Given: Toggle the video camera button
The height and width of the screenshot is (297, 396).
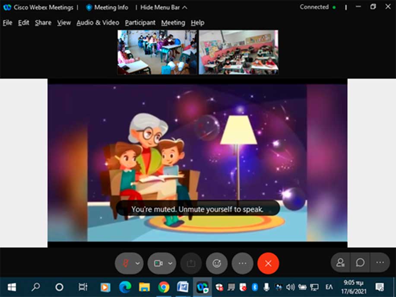Looking at the screenshot, I should click(158, 263).
